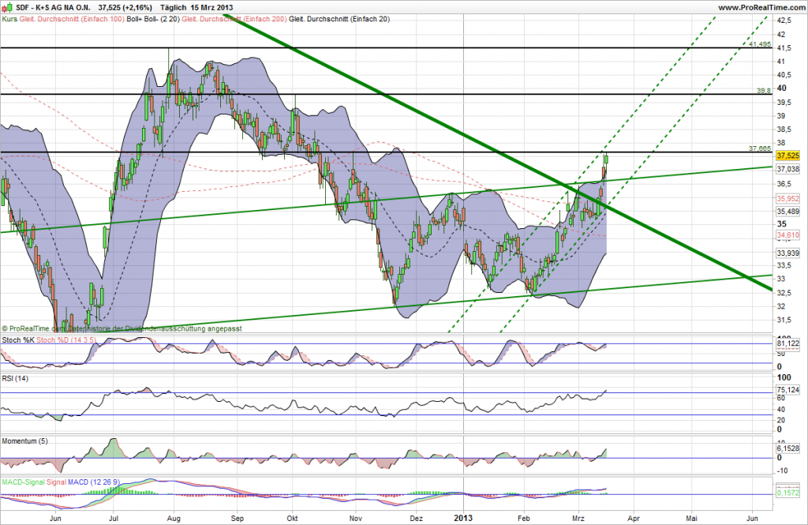Select the 'Gleit. Durchschnitt (Einfach 100)' legend
Image resolution: width=808 pixels, height=525 pixels.
click(73, 18)
